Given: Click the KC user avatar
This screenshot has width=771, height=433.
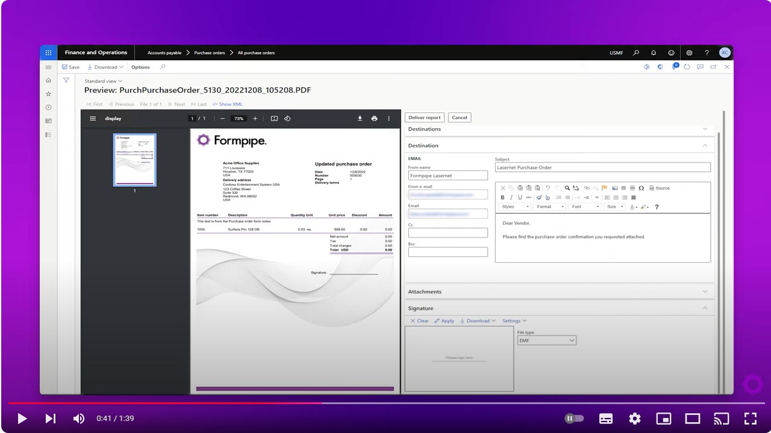Looking at the screenshot, I should pos(725,53).
